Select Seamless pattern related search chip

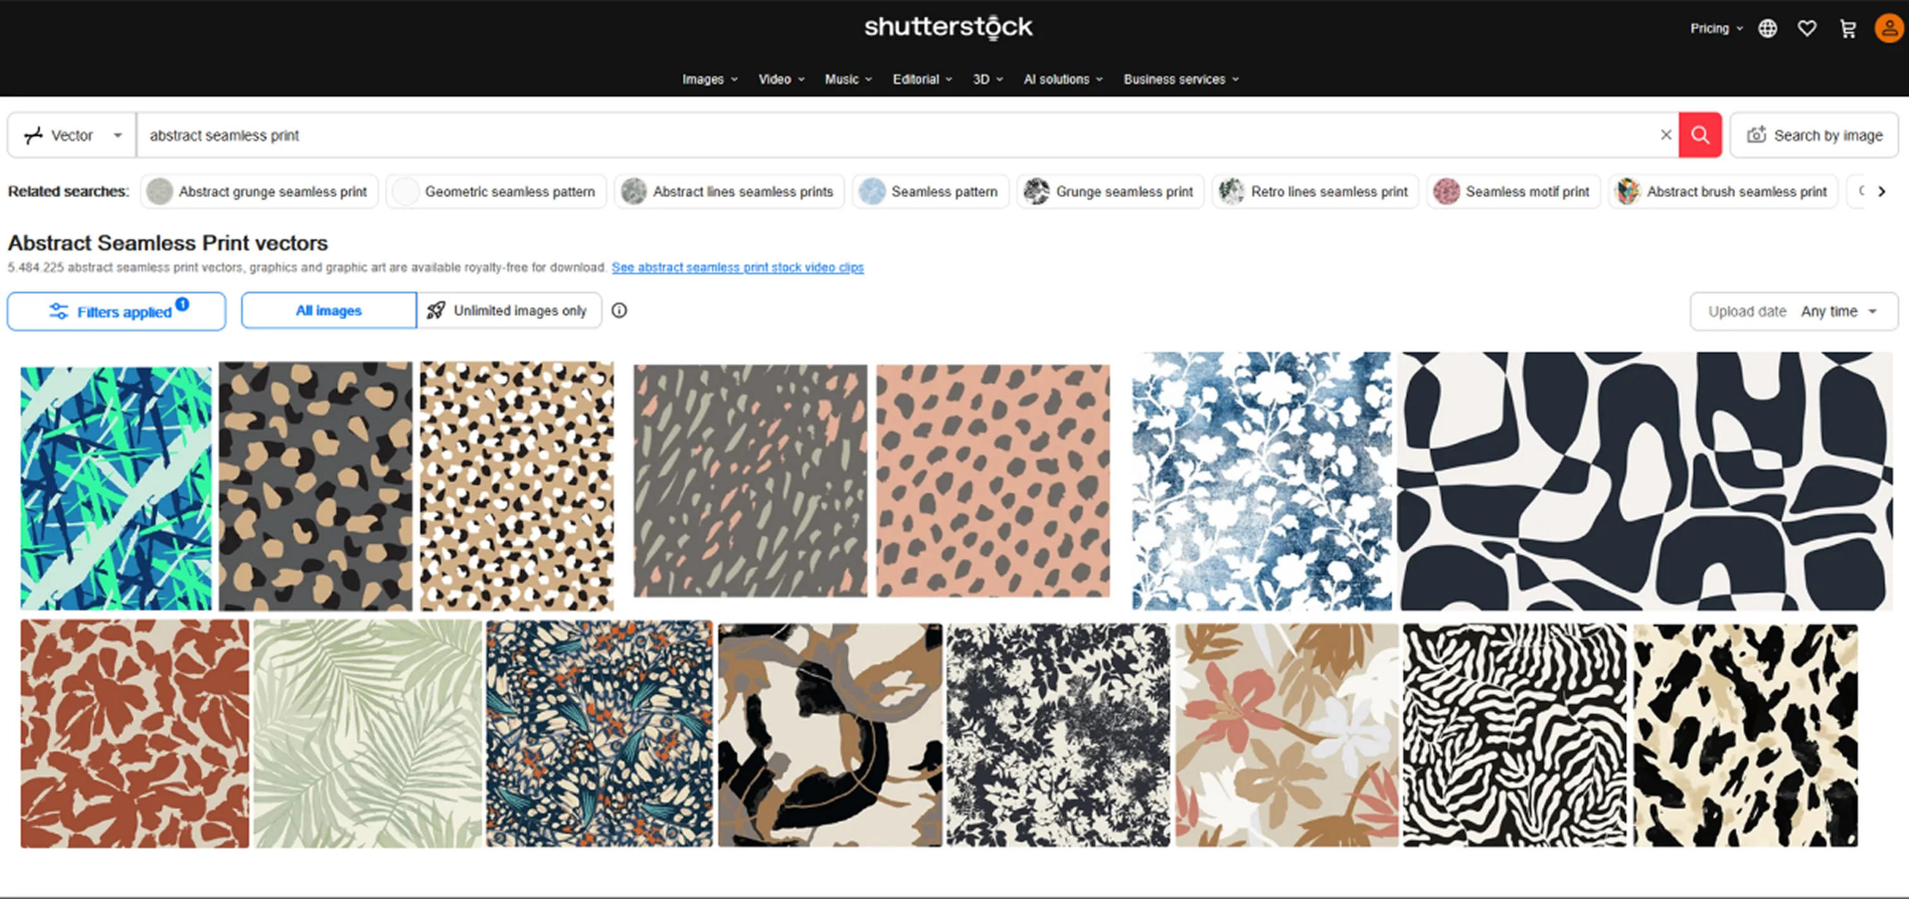(x=930, y=191)
